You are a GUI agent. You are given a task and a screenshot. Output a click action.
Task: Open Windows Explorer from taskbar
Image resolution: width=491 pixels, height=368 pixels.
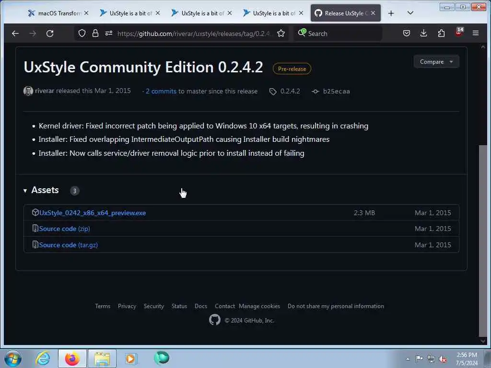[102, 358]
